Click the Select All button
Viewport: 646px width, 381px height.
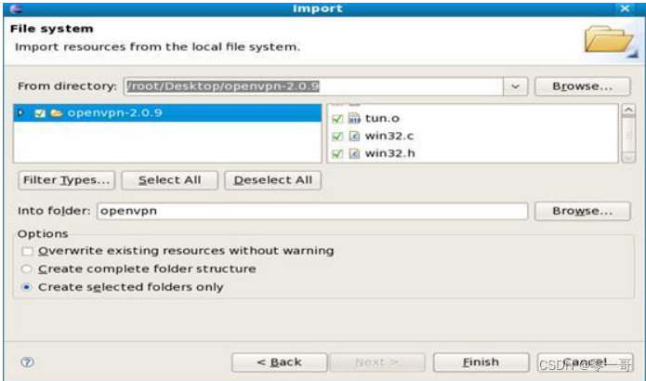point(169,180)
